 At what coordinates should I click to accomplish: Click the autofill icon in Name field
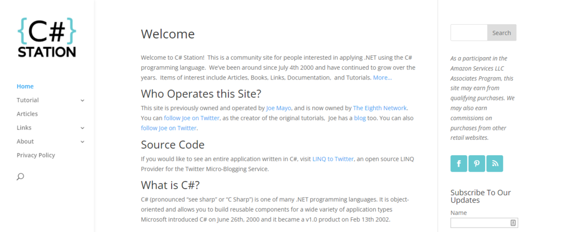point(513,223)
